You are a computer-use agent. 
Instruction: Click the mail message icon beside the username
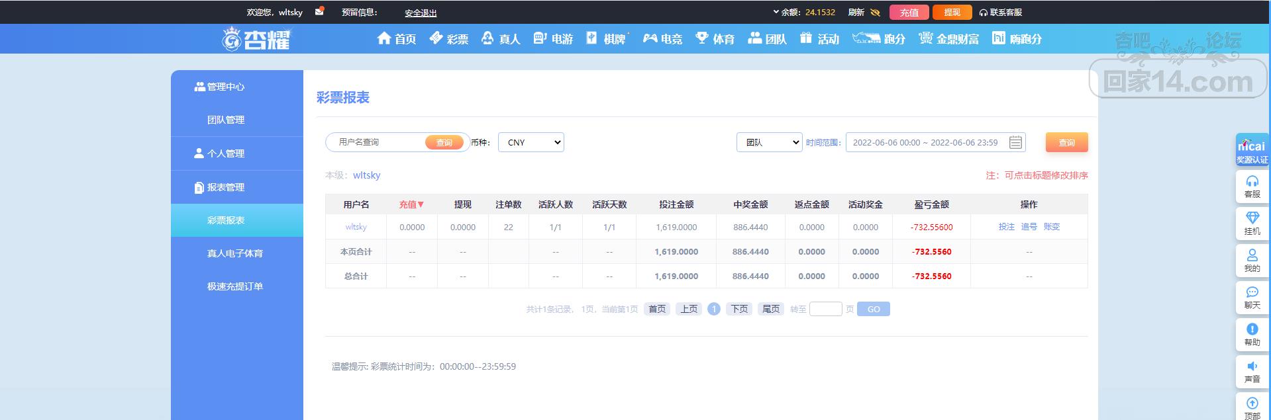coord(319,11)
